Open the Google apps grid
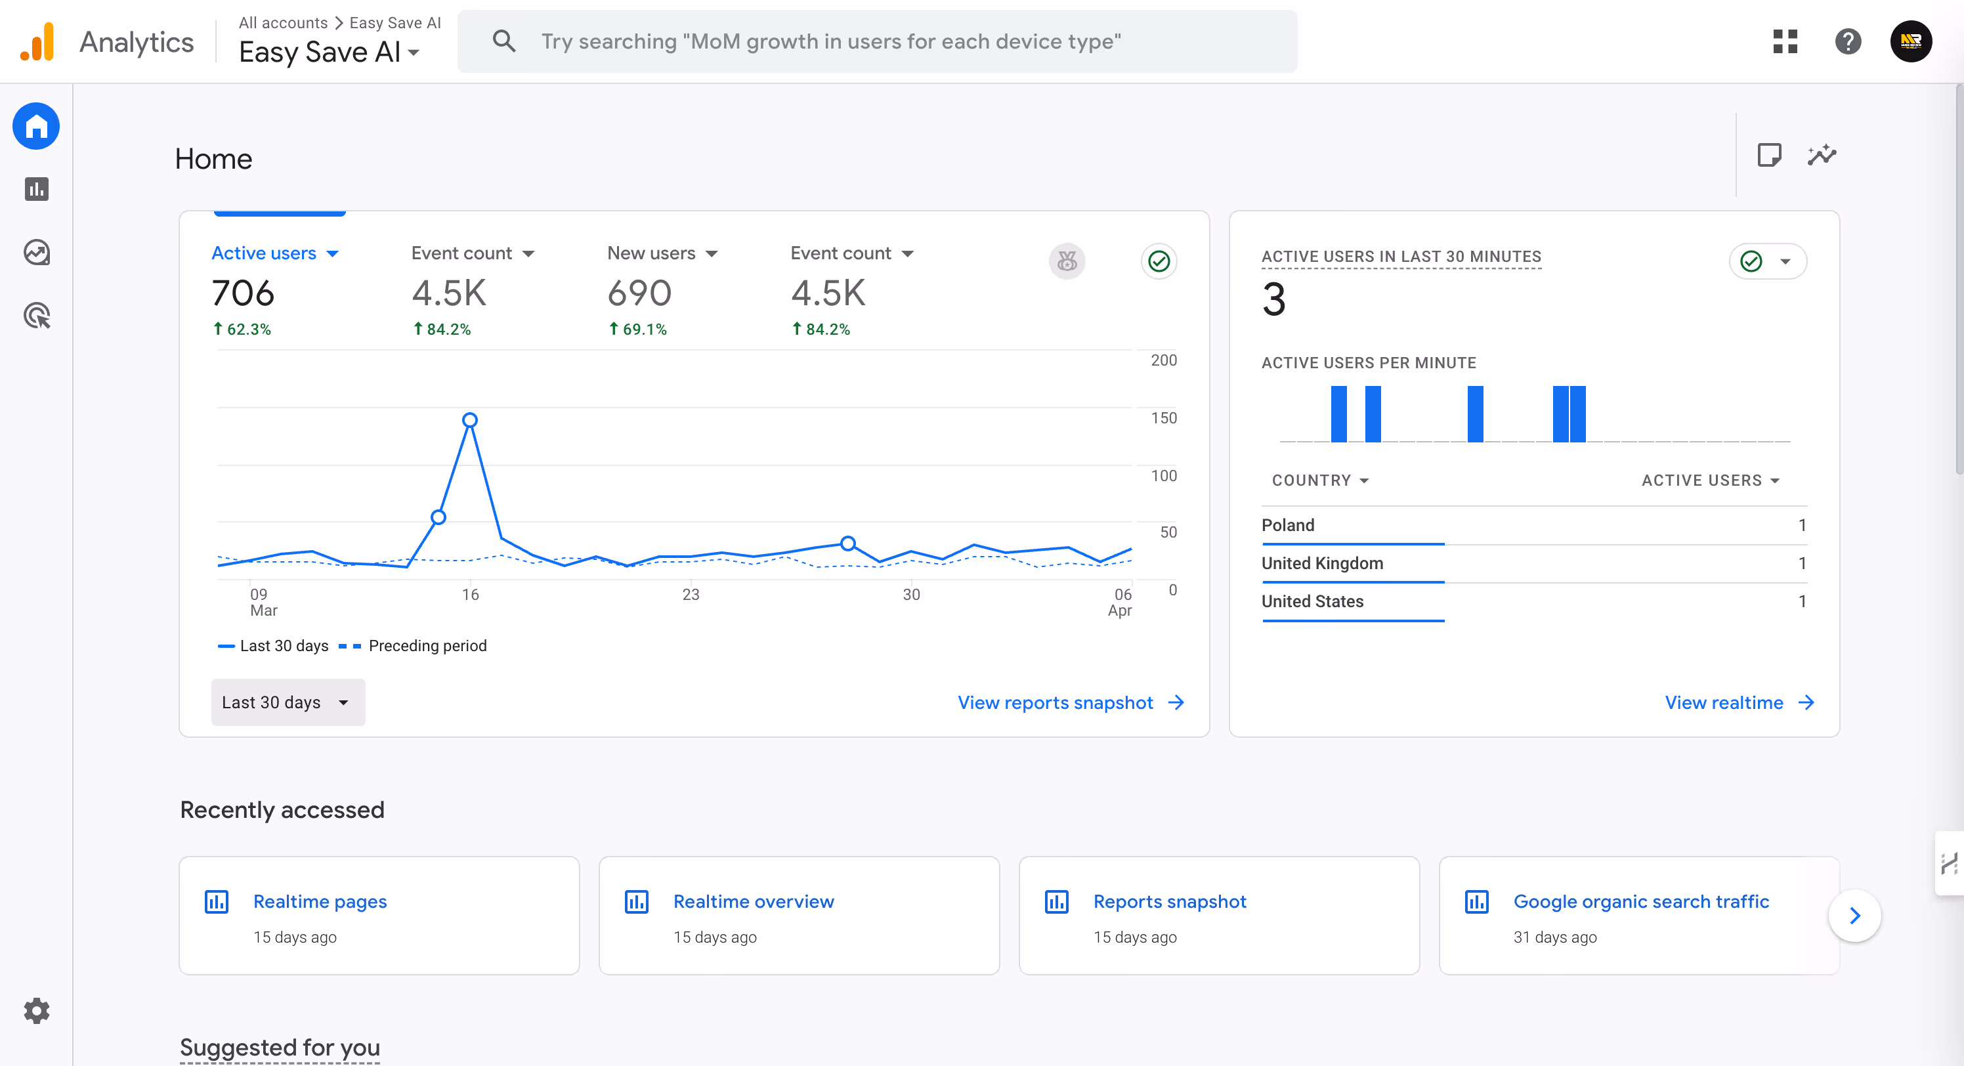This screenshot has height=1066, width=1964. click(x=1785, y=41)
